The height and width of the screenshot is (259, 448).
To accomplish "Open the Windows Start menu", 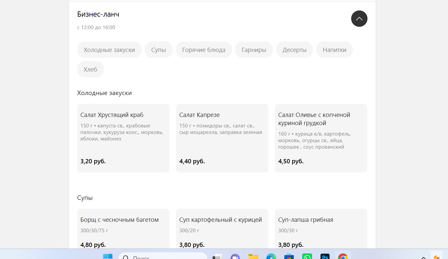I will pyautogui.click(x=108, y=256).
